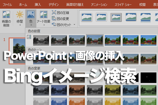Apply the light gray recolor in bottom row
Image resolution: width=158 pixels, height=105 pixels.
pos(41,101)
